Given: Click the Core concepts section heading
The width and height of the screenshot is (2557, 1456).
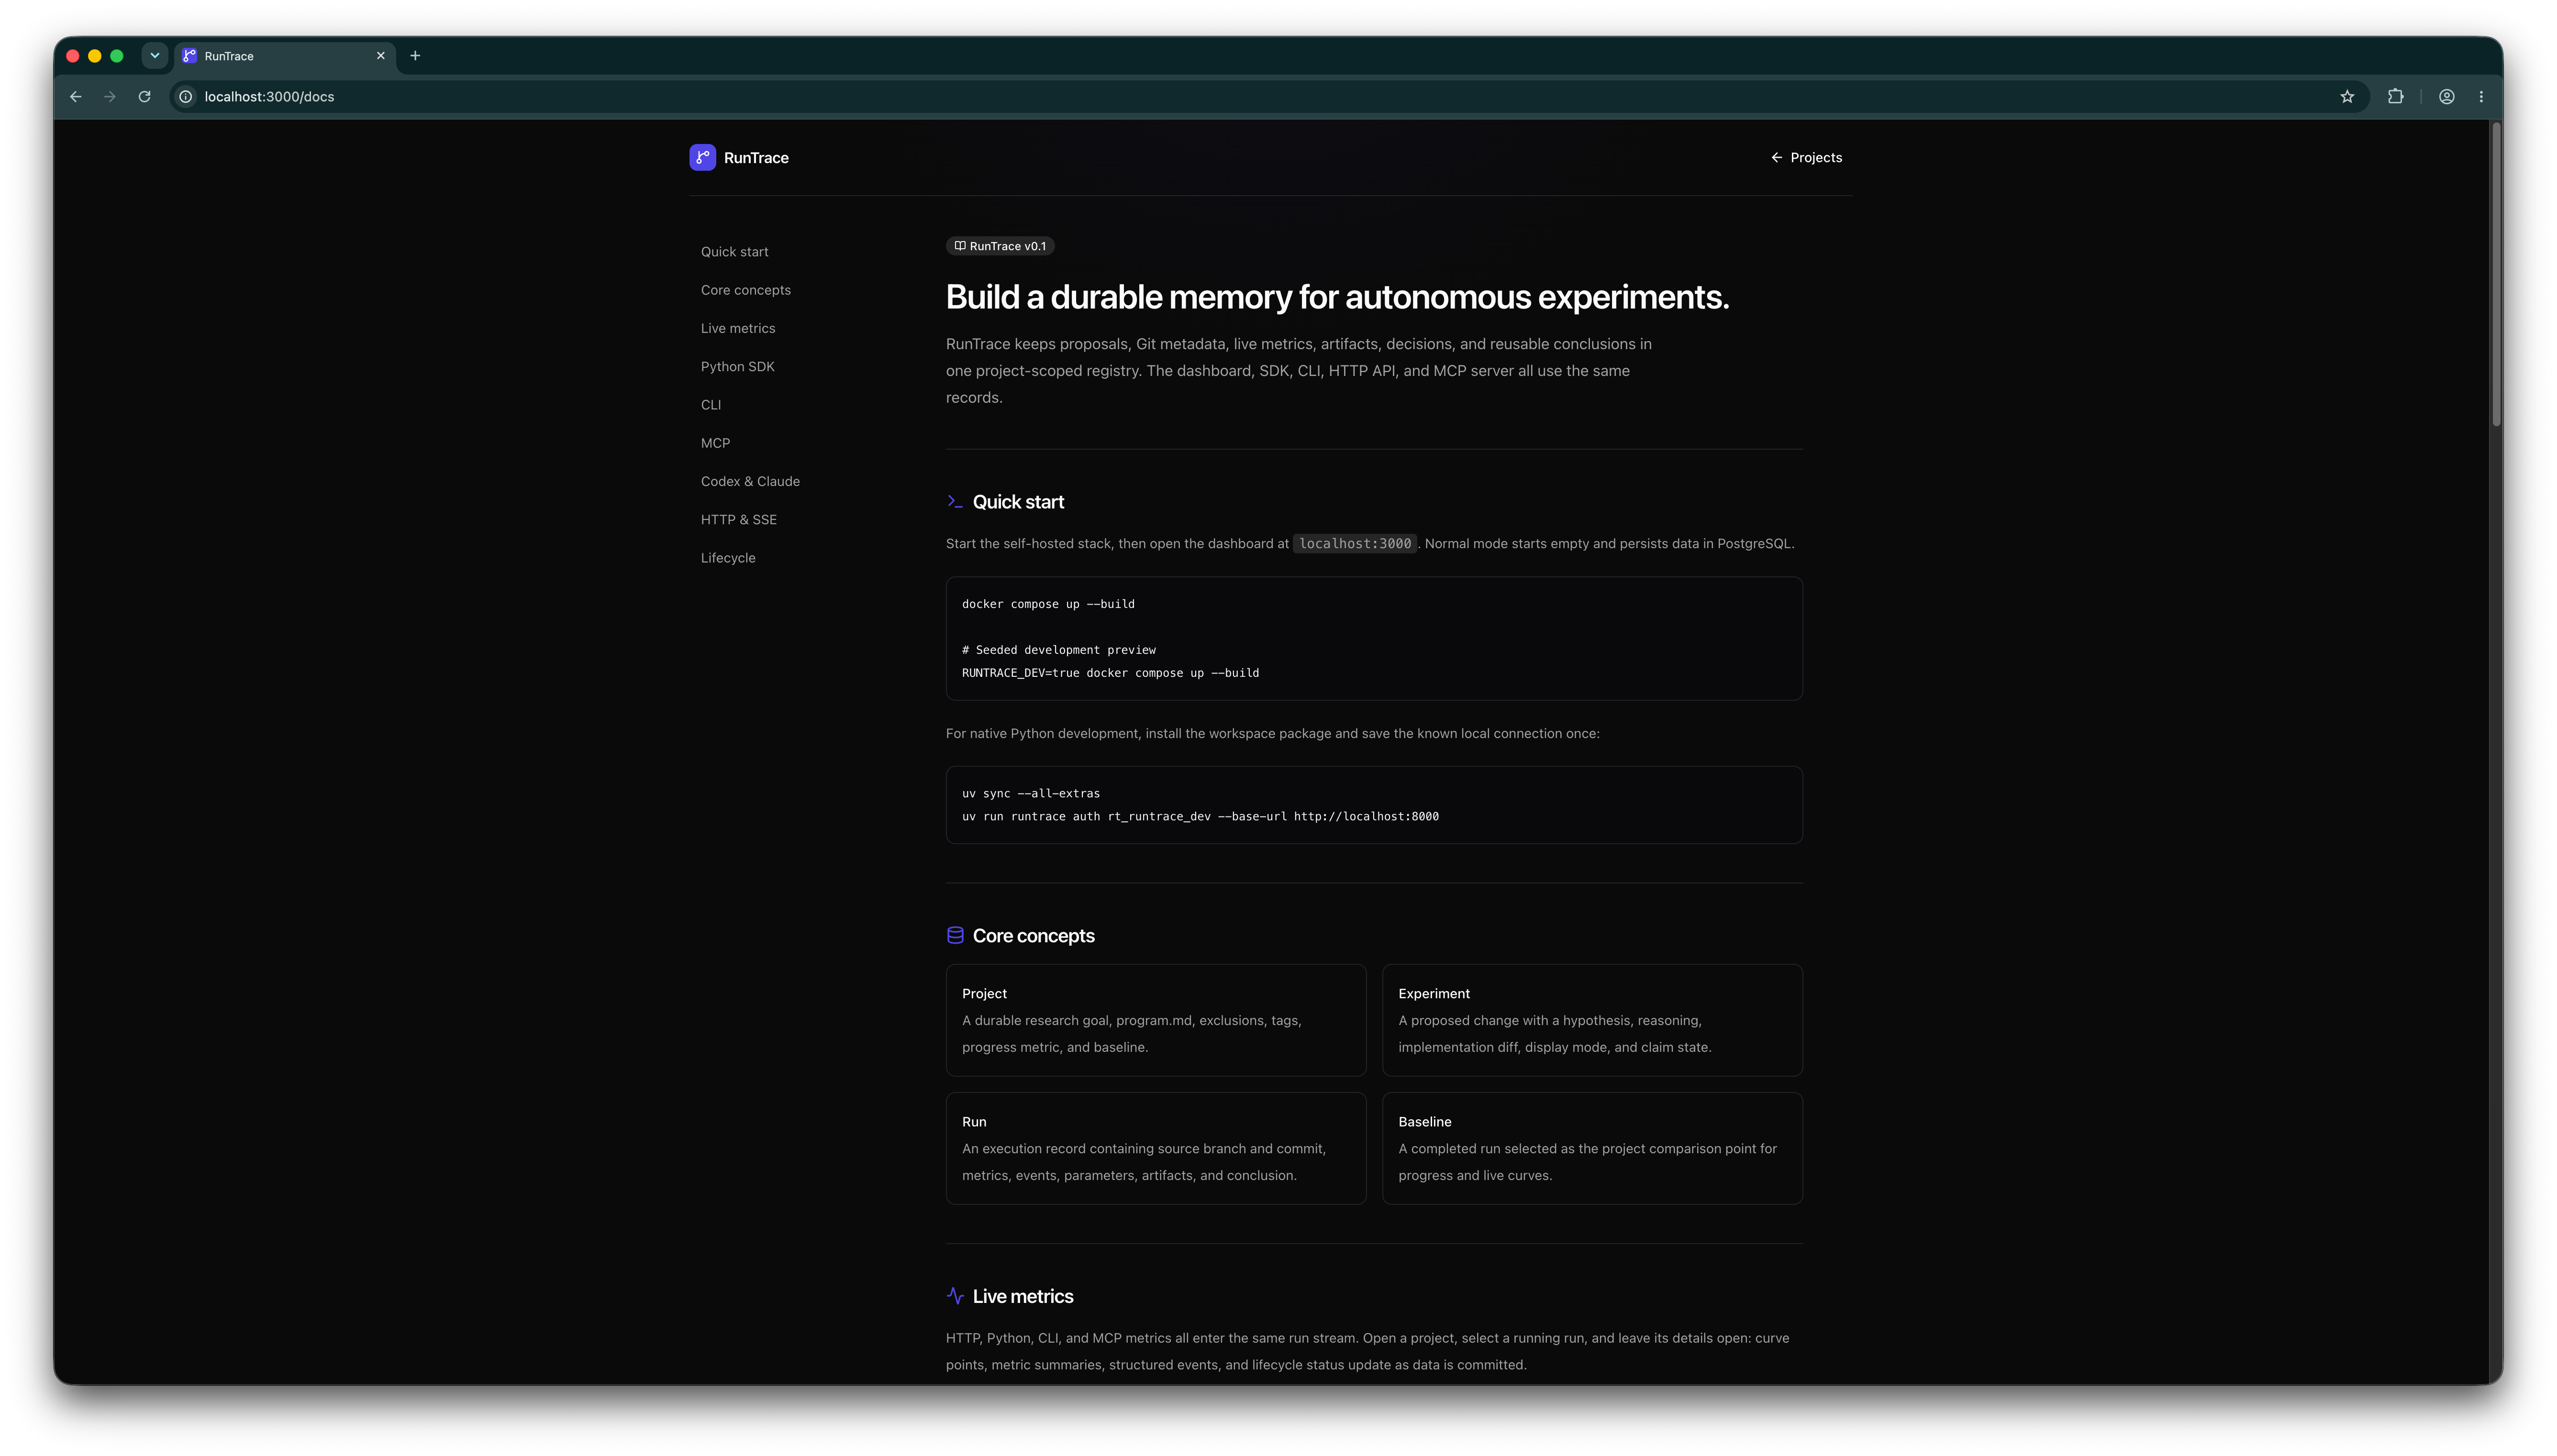Looking at the screenshot, I should click(x=1033, y=936).
